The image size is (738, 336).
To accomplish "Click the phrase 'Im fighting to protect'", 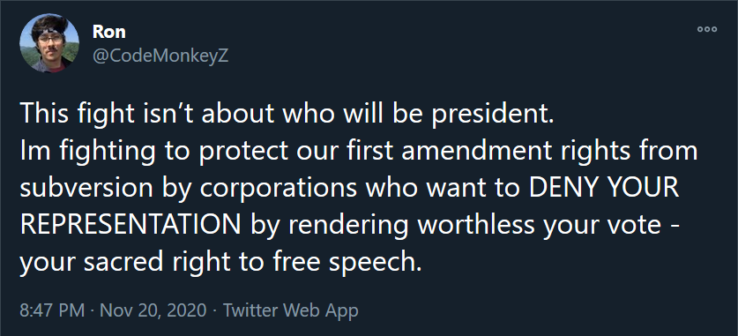I will [154, 153].
